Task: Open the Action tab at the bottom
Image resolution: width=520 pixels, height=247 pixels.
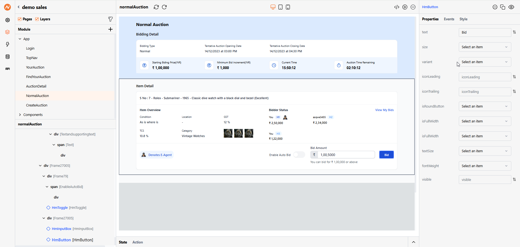Action: pos(138,242)
